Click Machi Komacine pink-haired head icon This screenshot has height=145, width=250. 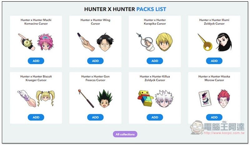pos(45,42)
